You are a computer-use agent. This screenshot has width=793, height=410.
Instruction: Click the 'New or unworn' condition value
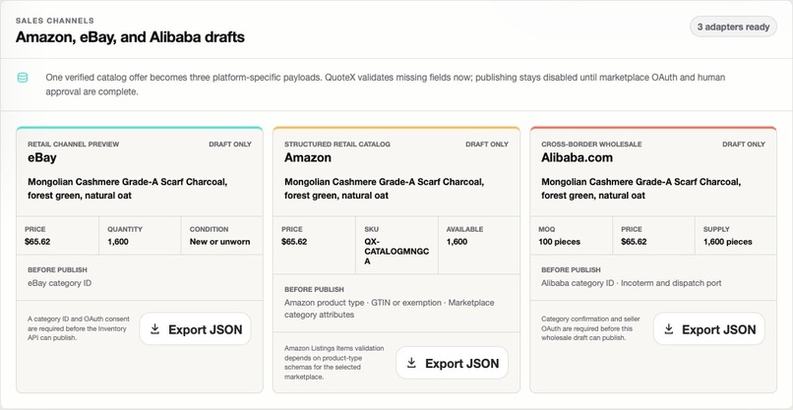[x=219, y=242]
